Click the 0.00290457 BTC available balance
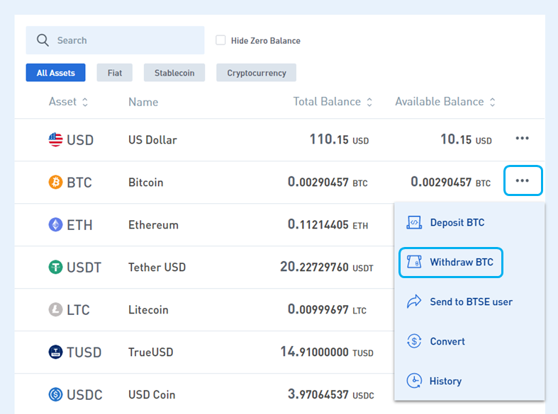Screen dimensions: 558x414 450,182
